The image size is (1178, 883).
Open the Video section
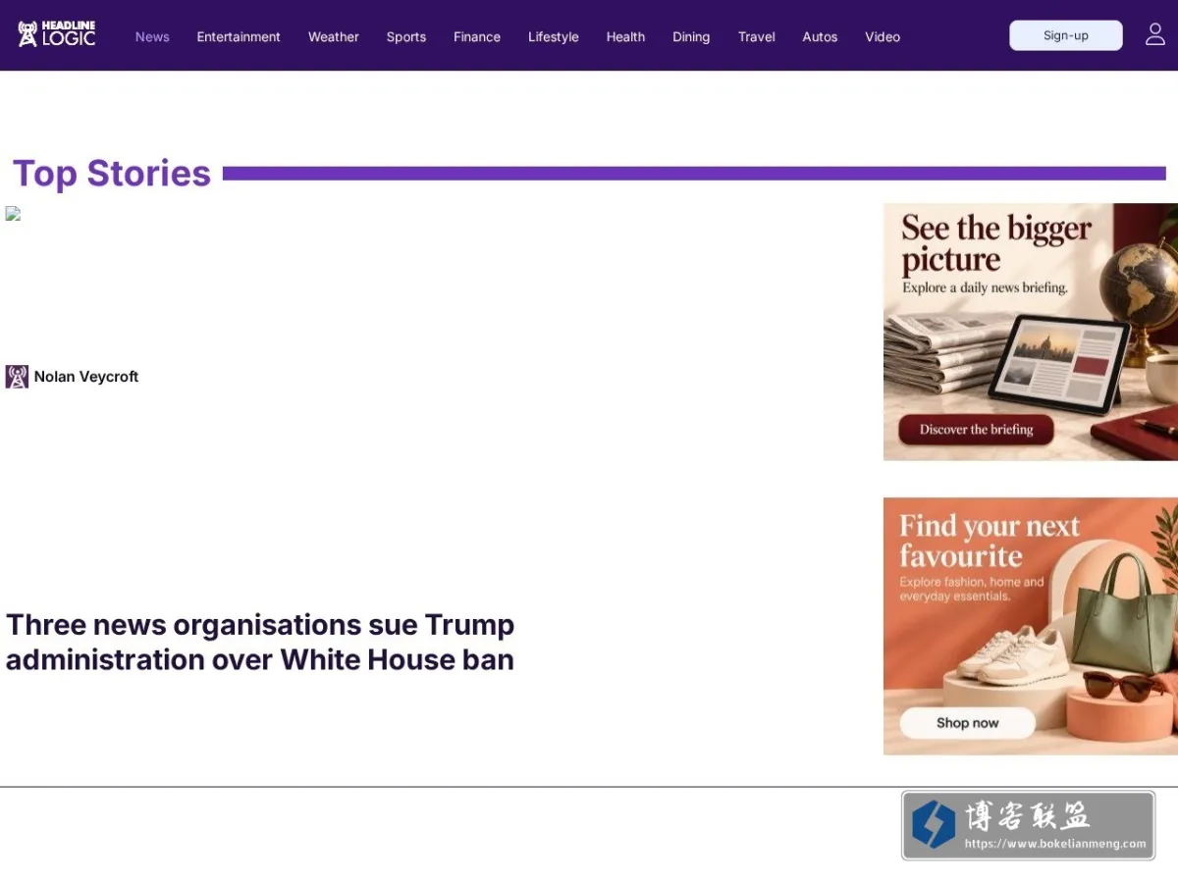click(x=883, y=36)
